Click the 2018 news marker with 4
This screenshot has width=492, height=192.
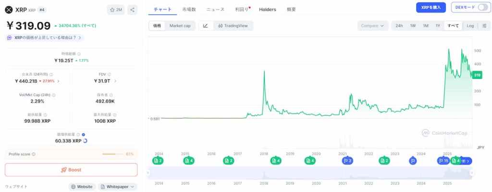tap(276, 161)
